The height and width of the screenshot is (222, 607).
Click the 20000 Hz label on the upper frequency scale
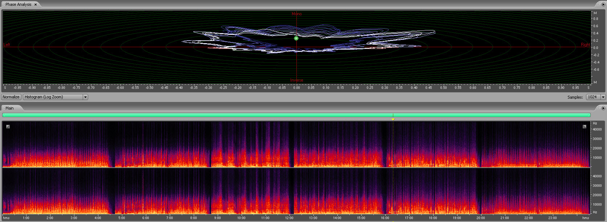point(597,148)
